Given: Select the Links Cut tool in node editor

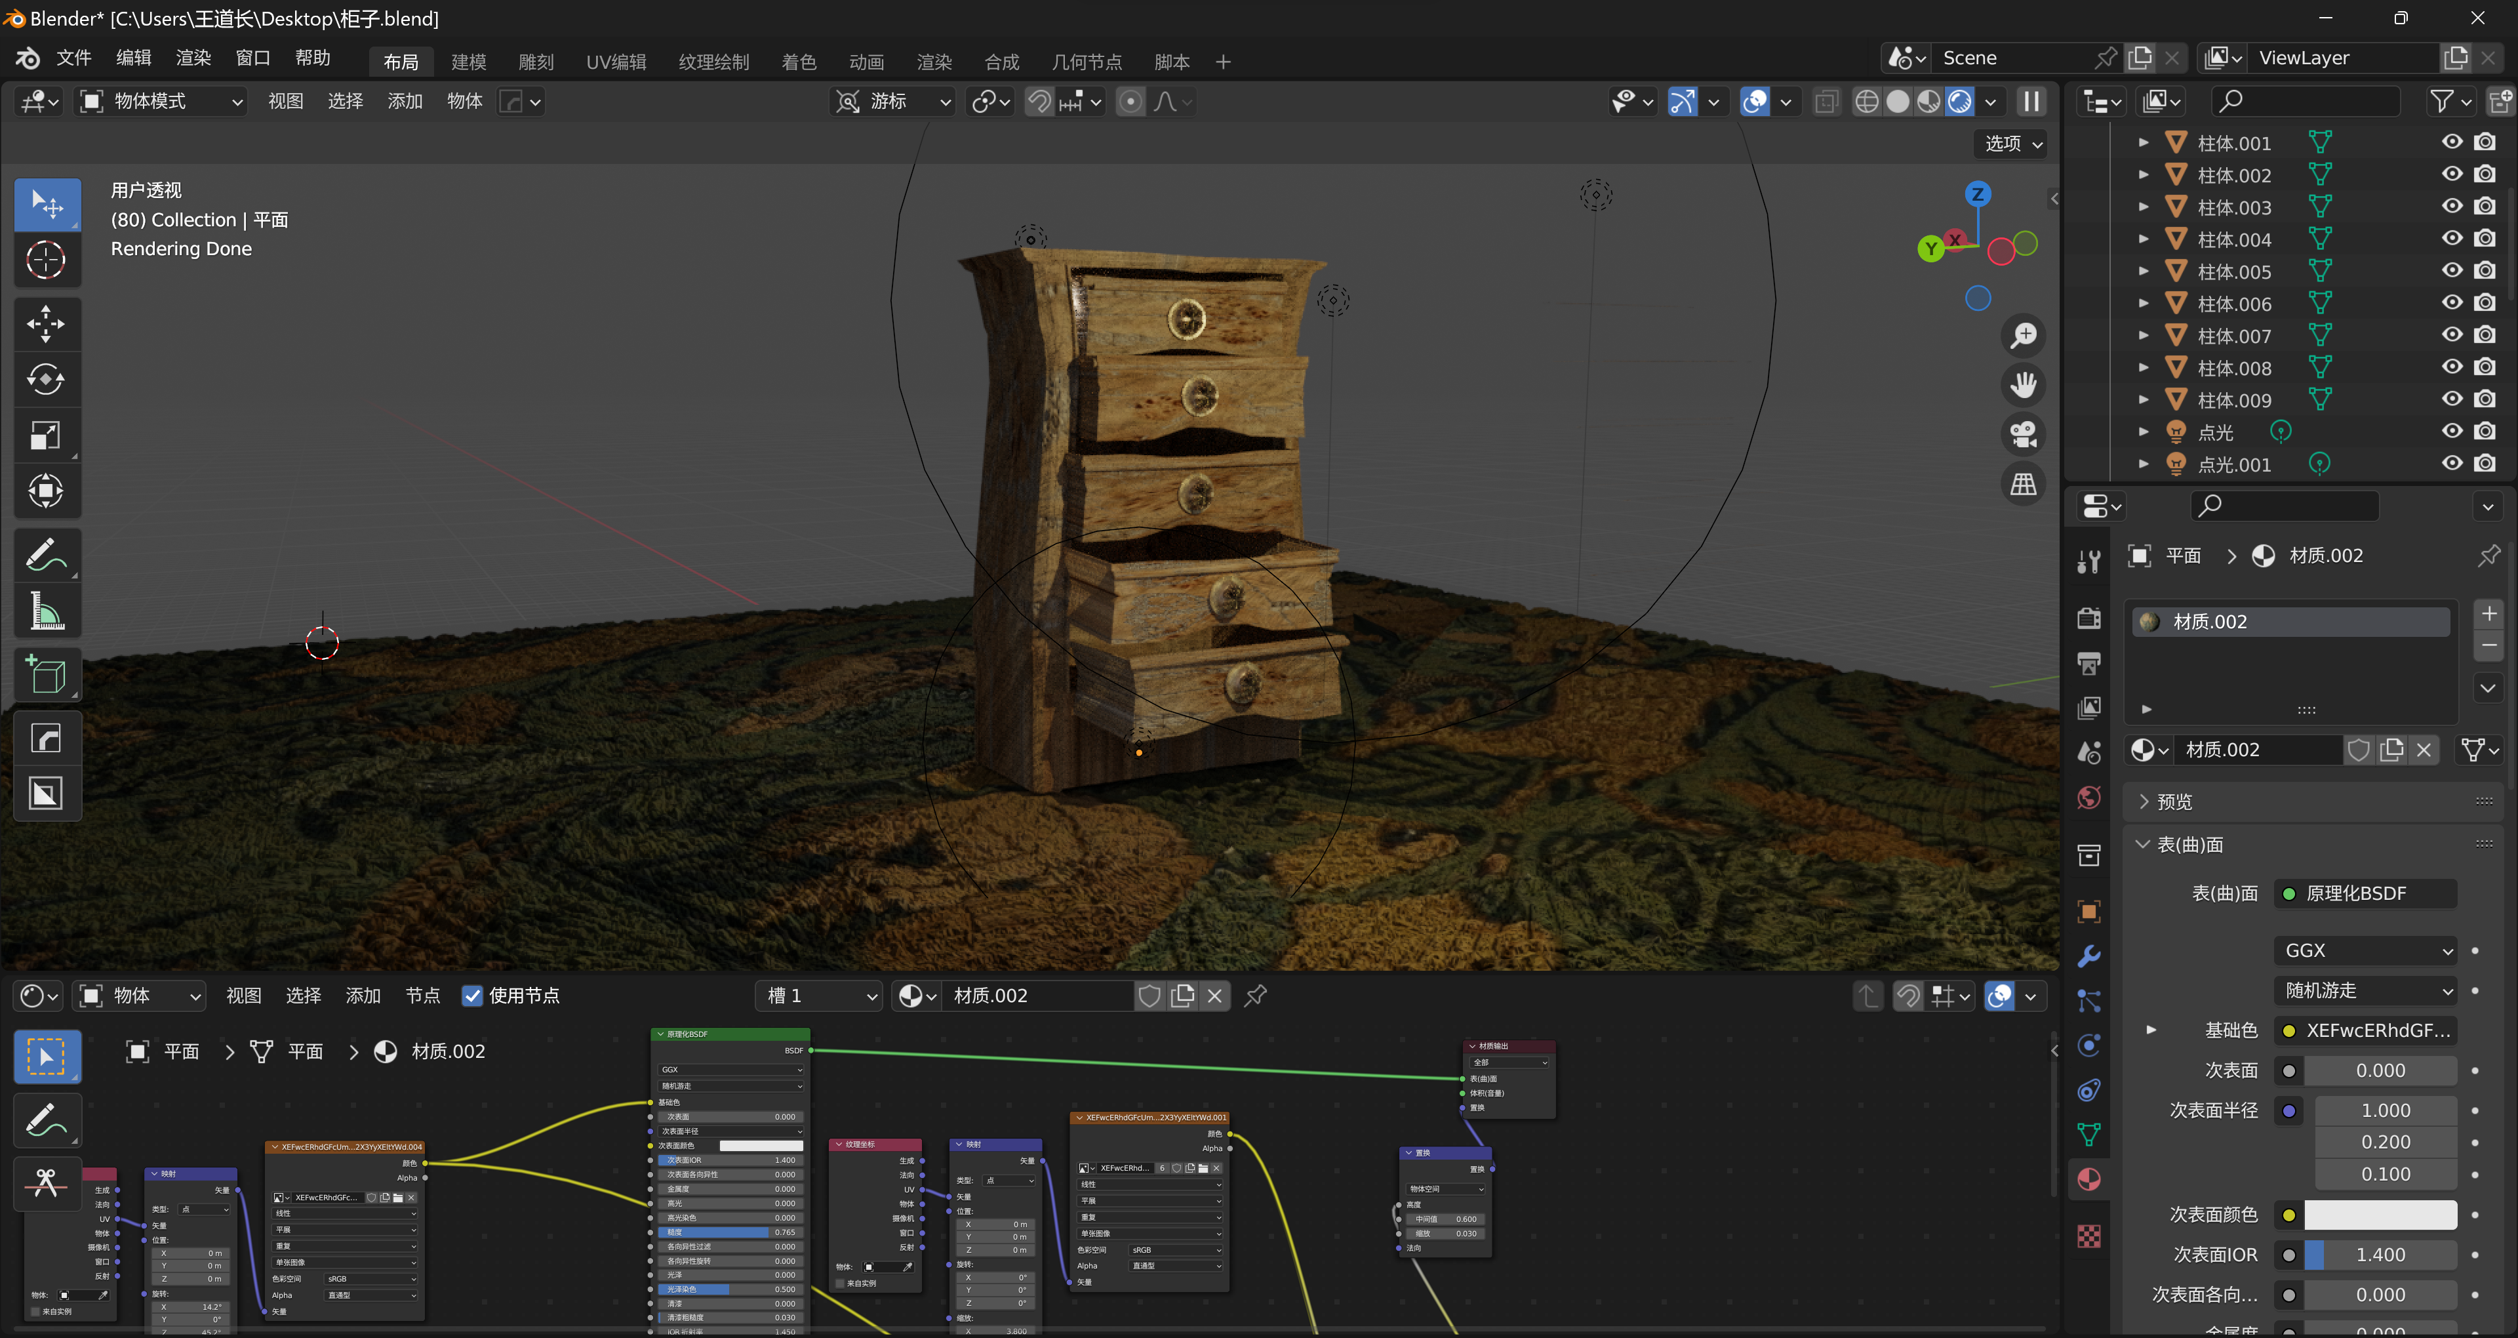Looking at the screenshot, I should (x=46, y=1183).
